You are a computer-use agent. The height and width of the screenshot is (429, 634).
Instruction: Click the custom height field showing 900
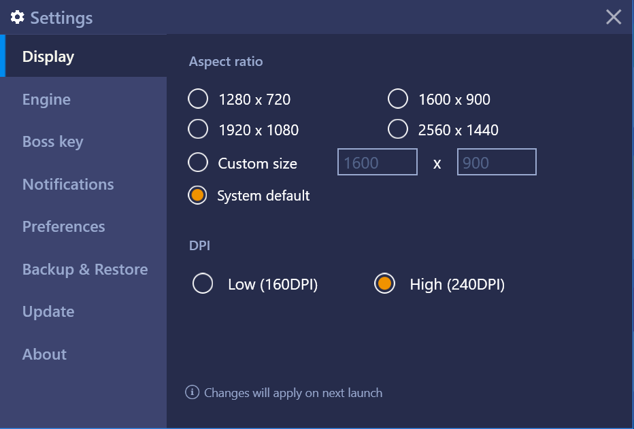[x=497, y=162]
